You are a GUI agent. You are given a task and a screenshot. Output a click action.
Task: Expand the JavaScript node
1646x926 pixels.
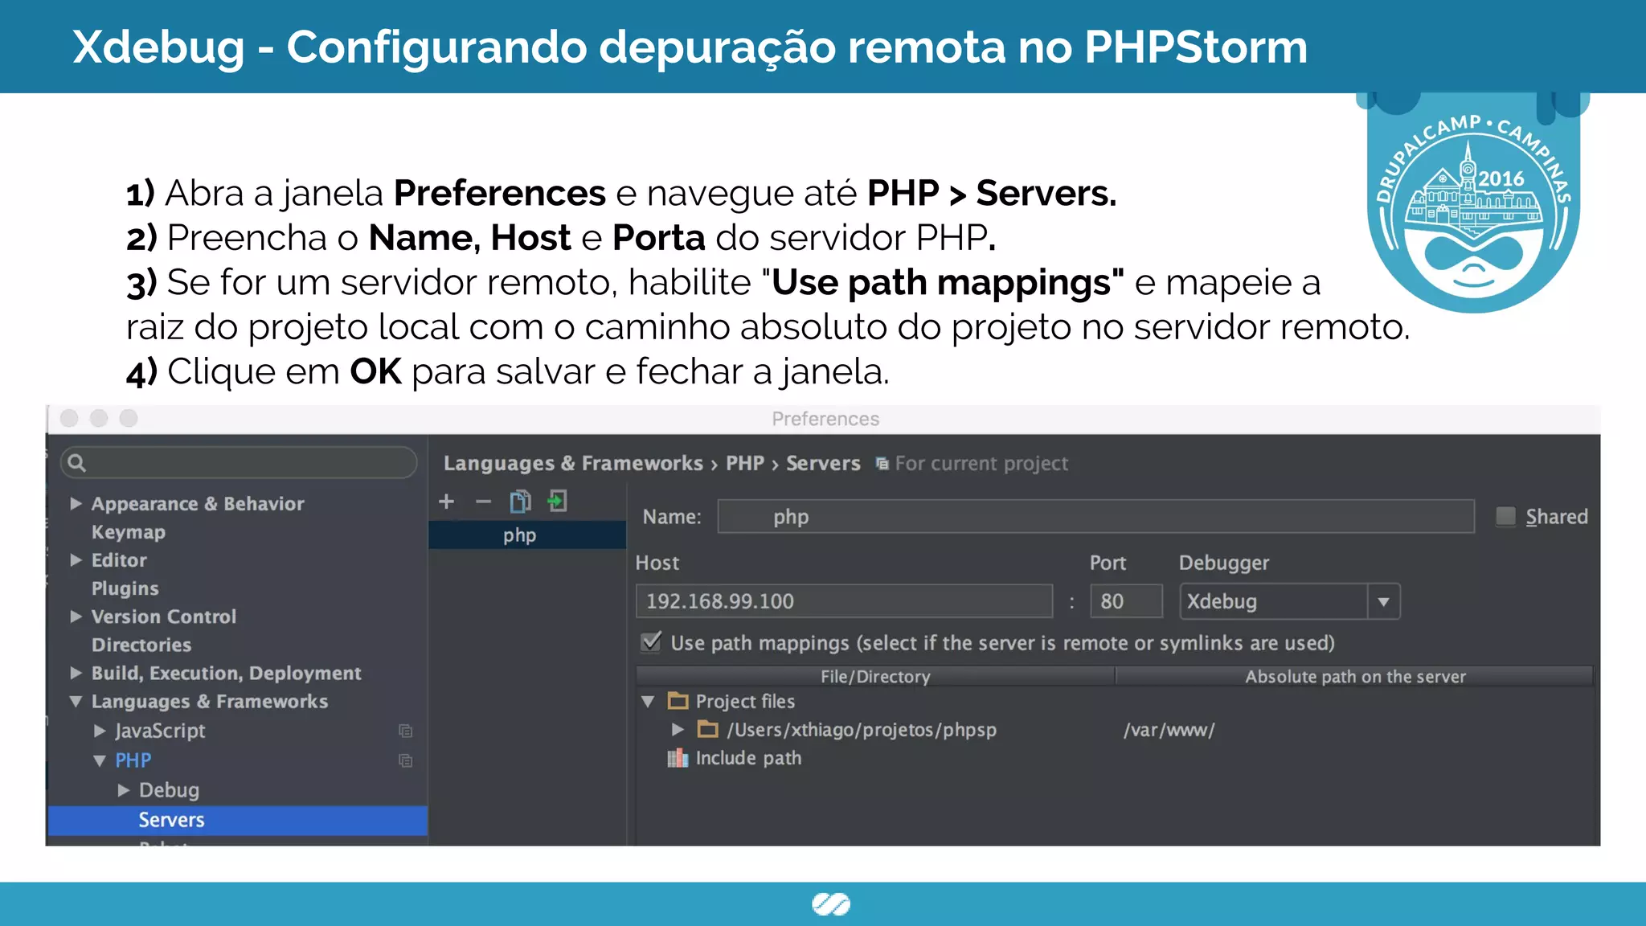[x=100, y=731]
